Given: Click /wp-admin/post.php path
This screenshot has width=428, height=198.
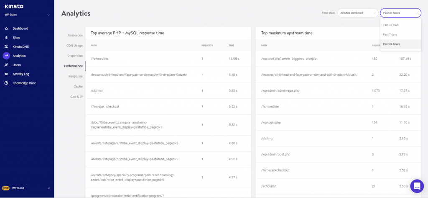Looking at the screenshot, I should point(275,154).
